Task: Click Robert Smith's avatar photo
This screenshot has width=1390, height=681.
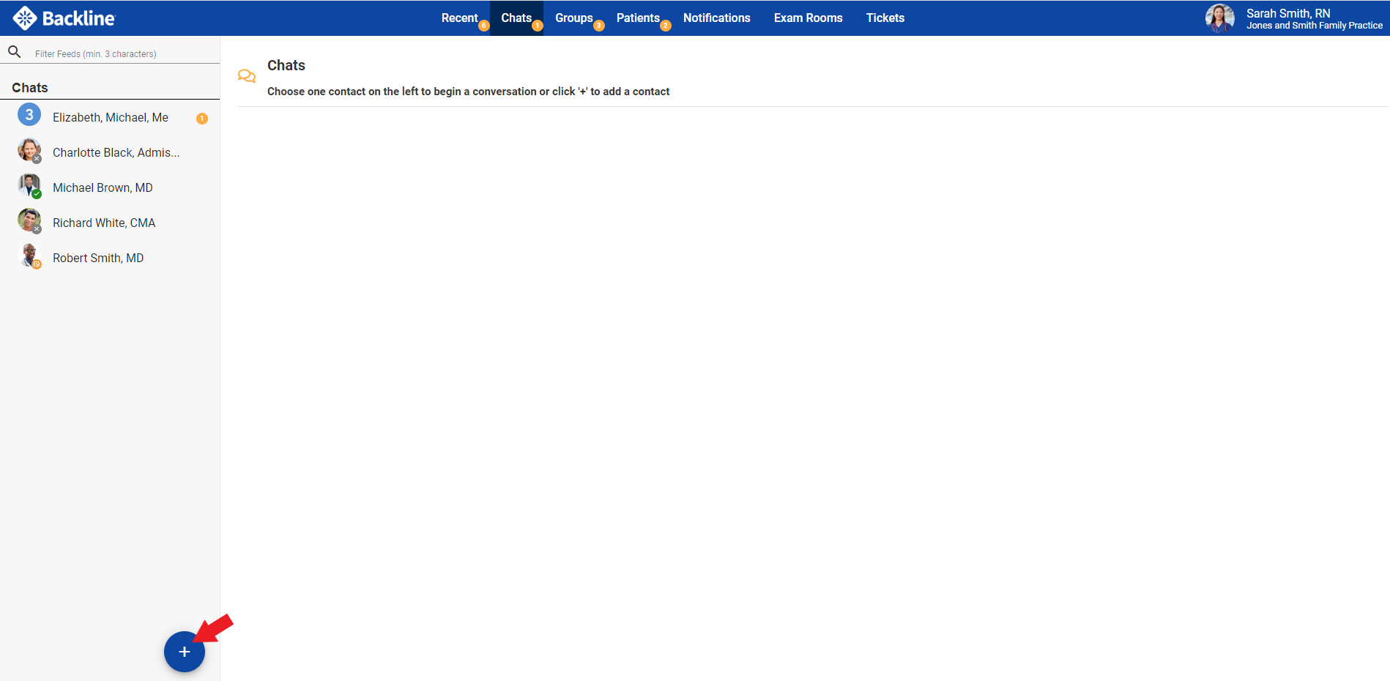Action: (29, 255)
